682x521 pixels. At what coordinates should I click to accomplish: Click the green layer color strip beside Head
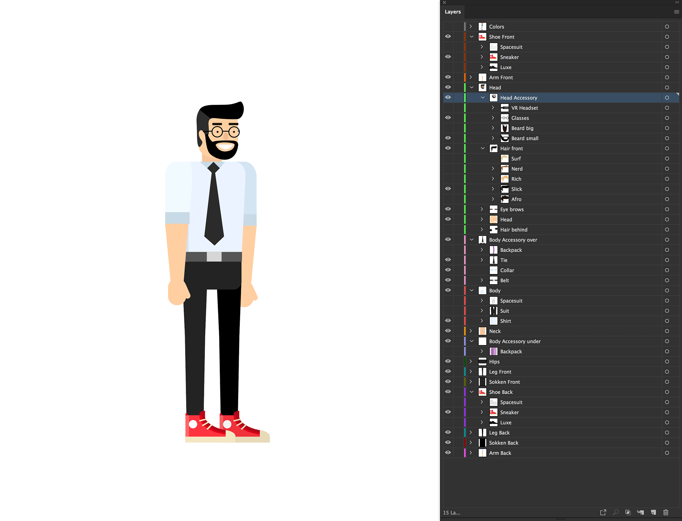pos(465,87)
